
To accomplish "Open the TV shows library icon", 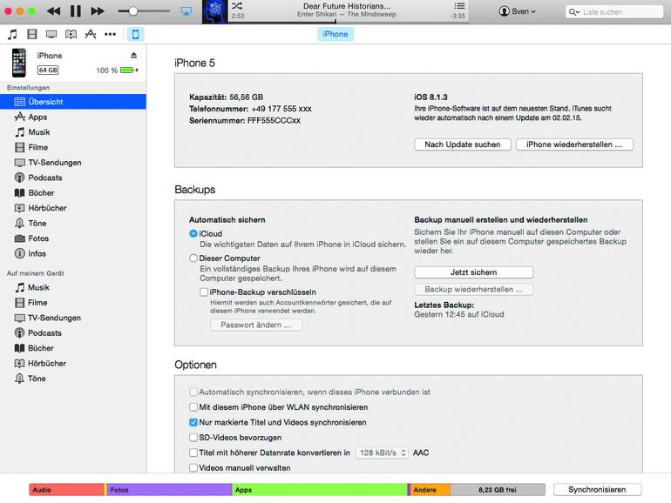I will [x=51, y=34].
